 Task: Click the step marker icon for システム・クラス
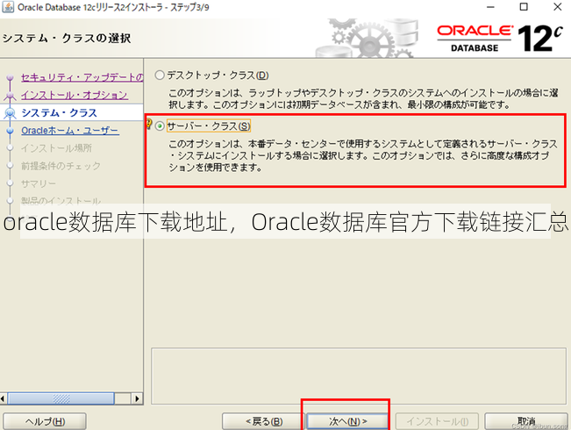pos(10,113)
